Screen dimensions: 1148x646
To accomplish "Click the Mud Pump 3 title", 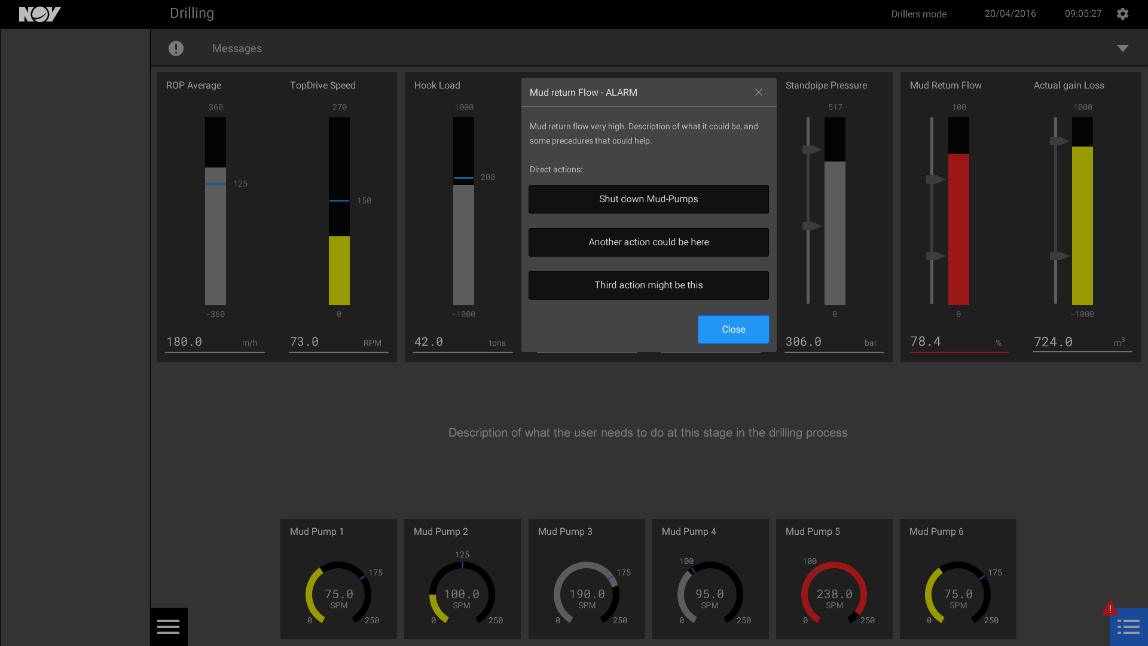I will point(565,532).
